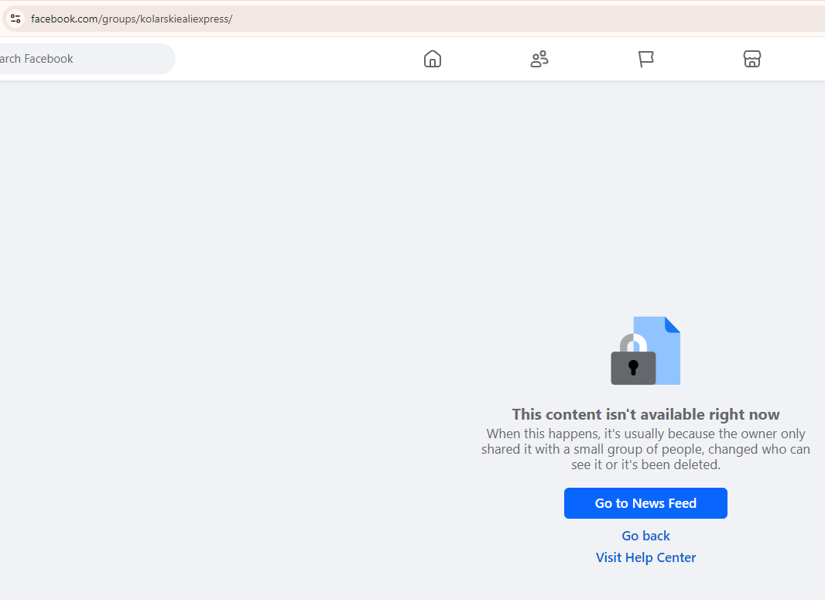Open the Friends icon in navigation
The height and width of the screenshot is (600, 825).
tap(539, 59)
